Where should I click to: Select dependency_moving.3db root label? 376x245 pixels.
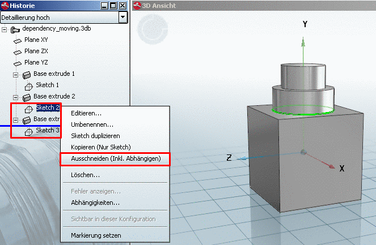(57, 28)
